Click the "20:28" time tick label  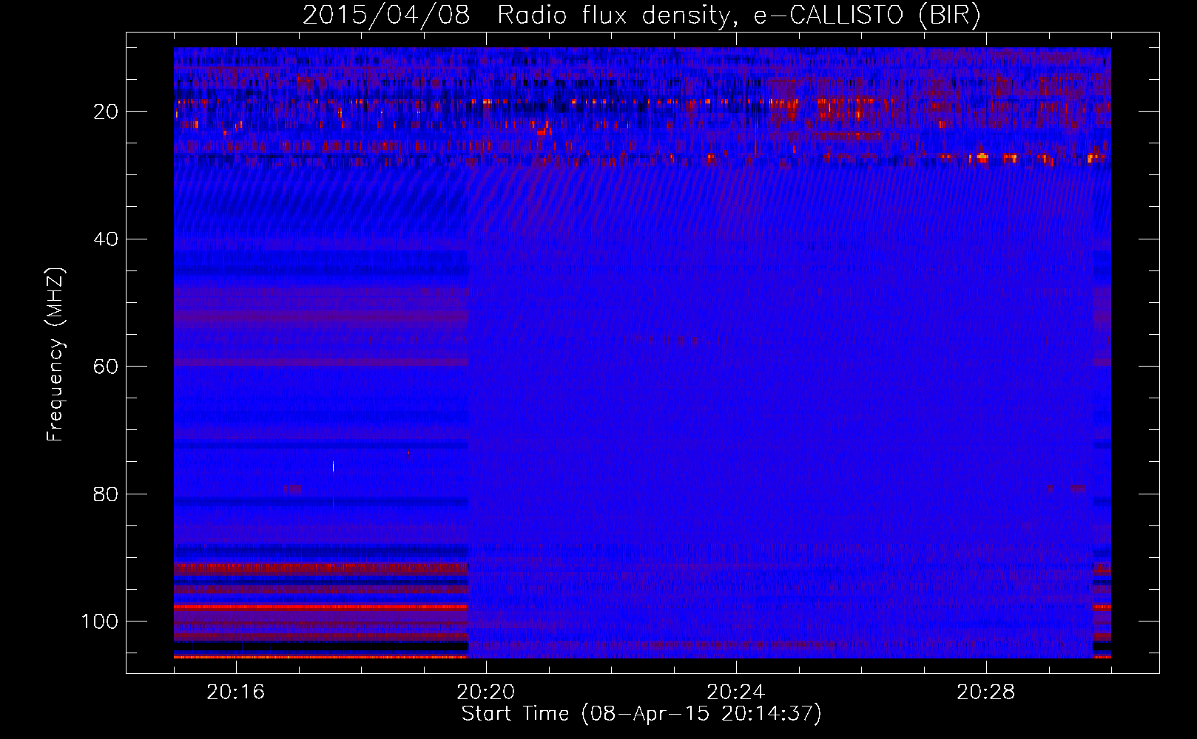coord(986,692)
